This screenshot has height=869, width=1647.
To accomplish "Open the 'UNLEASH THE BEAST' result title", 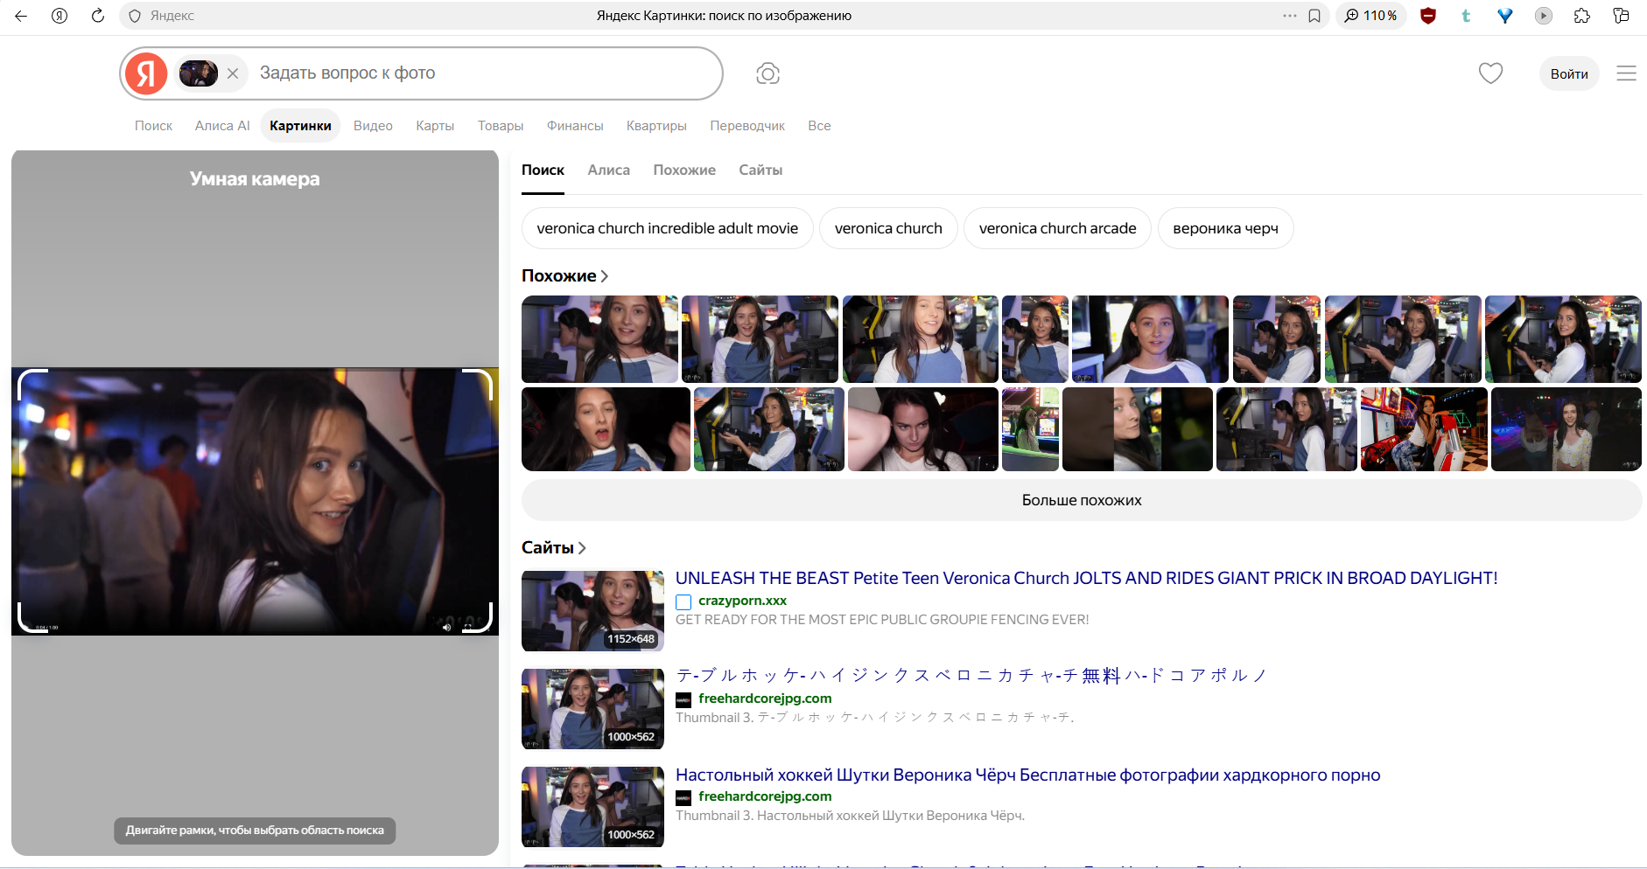I will 1086,578.
